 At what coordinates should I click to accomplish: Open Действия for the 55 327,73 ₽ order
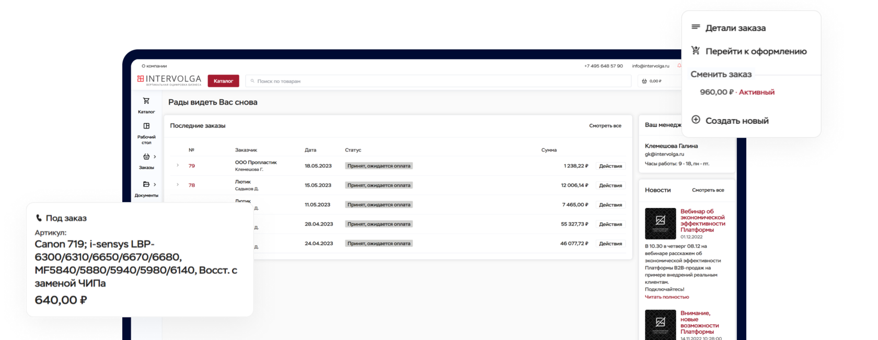(x=610, y=224)
